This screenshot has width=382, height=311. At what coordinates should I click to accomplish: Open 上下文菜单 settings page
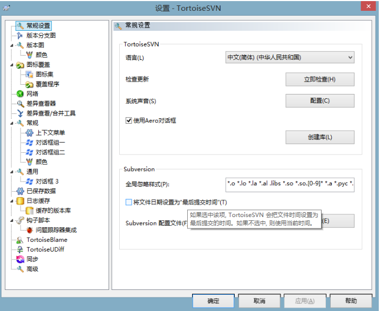tap(50, 133)
